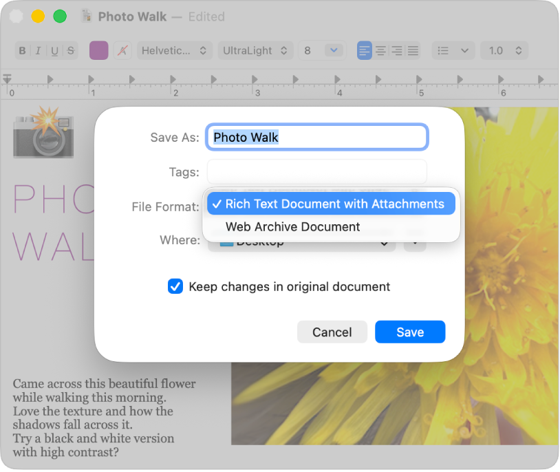Open the UltraLight font style menu
This screenshot has width=560, height=472.
point(255,50)
